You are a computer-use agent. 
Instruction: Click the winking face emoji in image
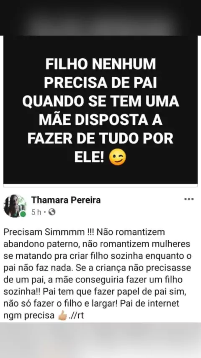point(118,157)
